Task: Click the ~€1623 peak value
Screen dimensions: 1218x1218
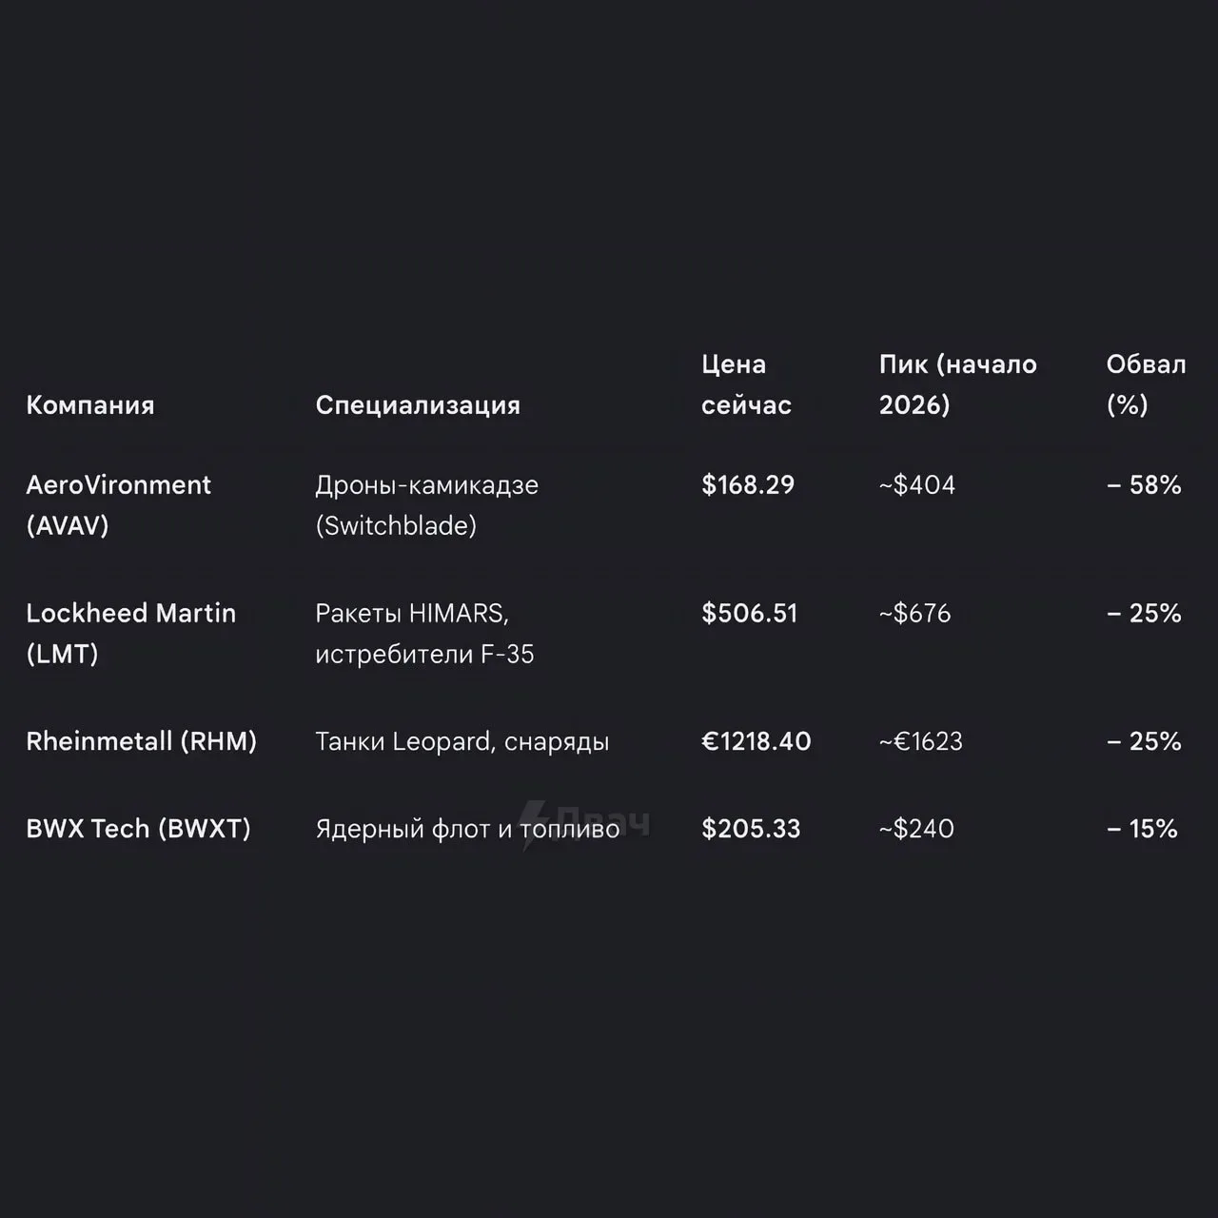Action: coord(921,741)
